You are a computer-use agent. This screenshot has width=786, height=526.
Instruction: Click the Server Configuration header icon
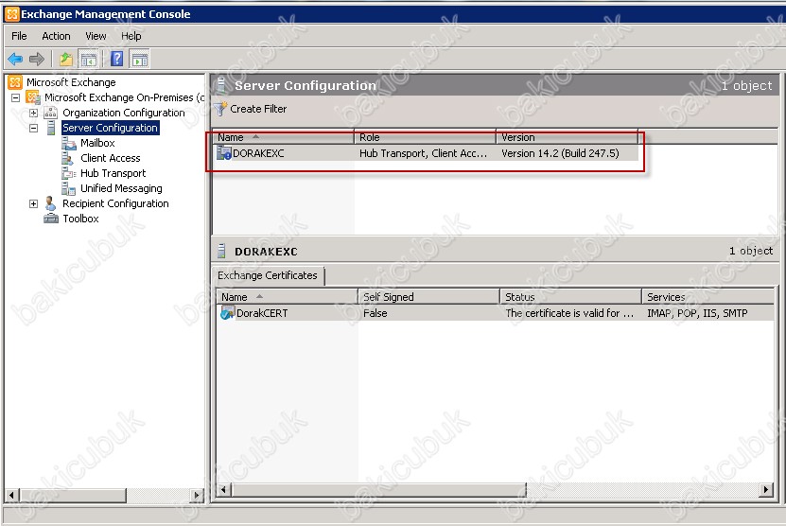(220, 85)
